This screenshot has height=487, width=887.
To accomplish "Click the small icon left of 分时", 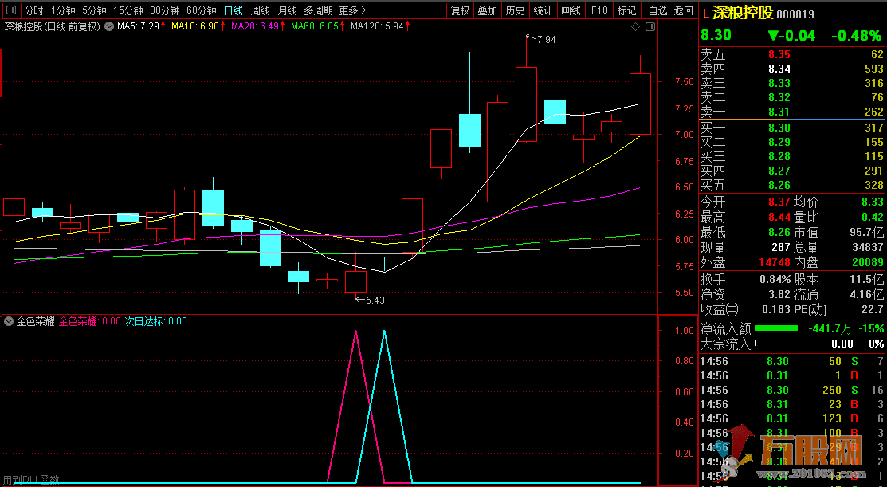I will click(x=11, y=11).
